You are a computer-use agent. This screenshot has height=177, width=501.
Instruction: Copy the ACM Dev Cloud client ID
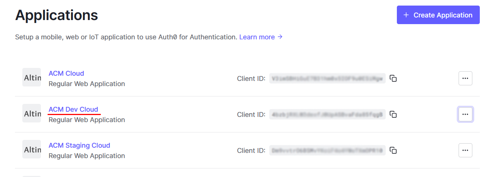pyautogui.click(x=393, y=114)
